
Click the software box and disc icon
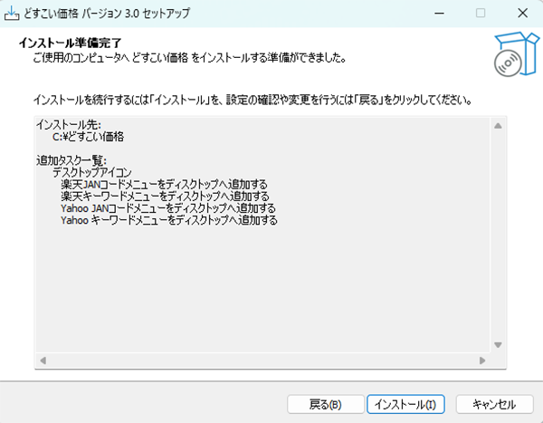[x=516, y=54]
